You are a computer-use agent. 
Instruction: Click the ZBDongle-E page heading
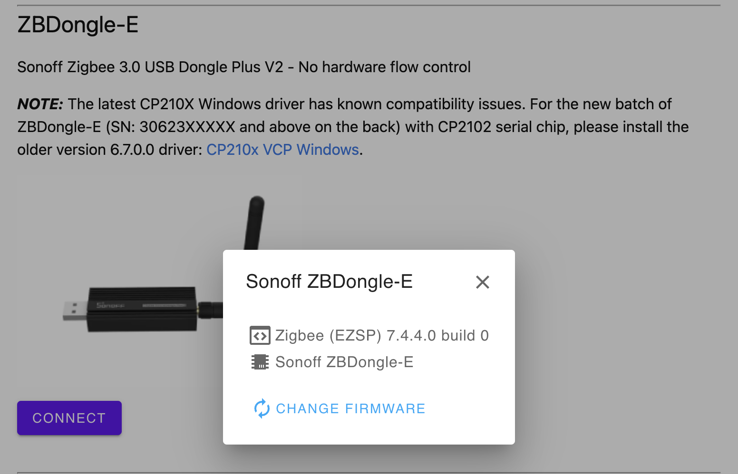click(x=78, y=25)
